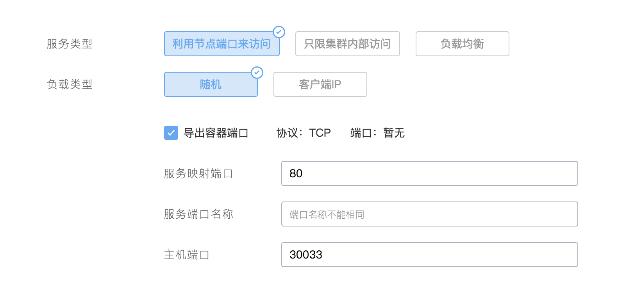Click the checkmark badge on 利用节点端口来访问
Screen dimensions: 618x296
tap(279, 32)
